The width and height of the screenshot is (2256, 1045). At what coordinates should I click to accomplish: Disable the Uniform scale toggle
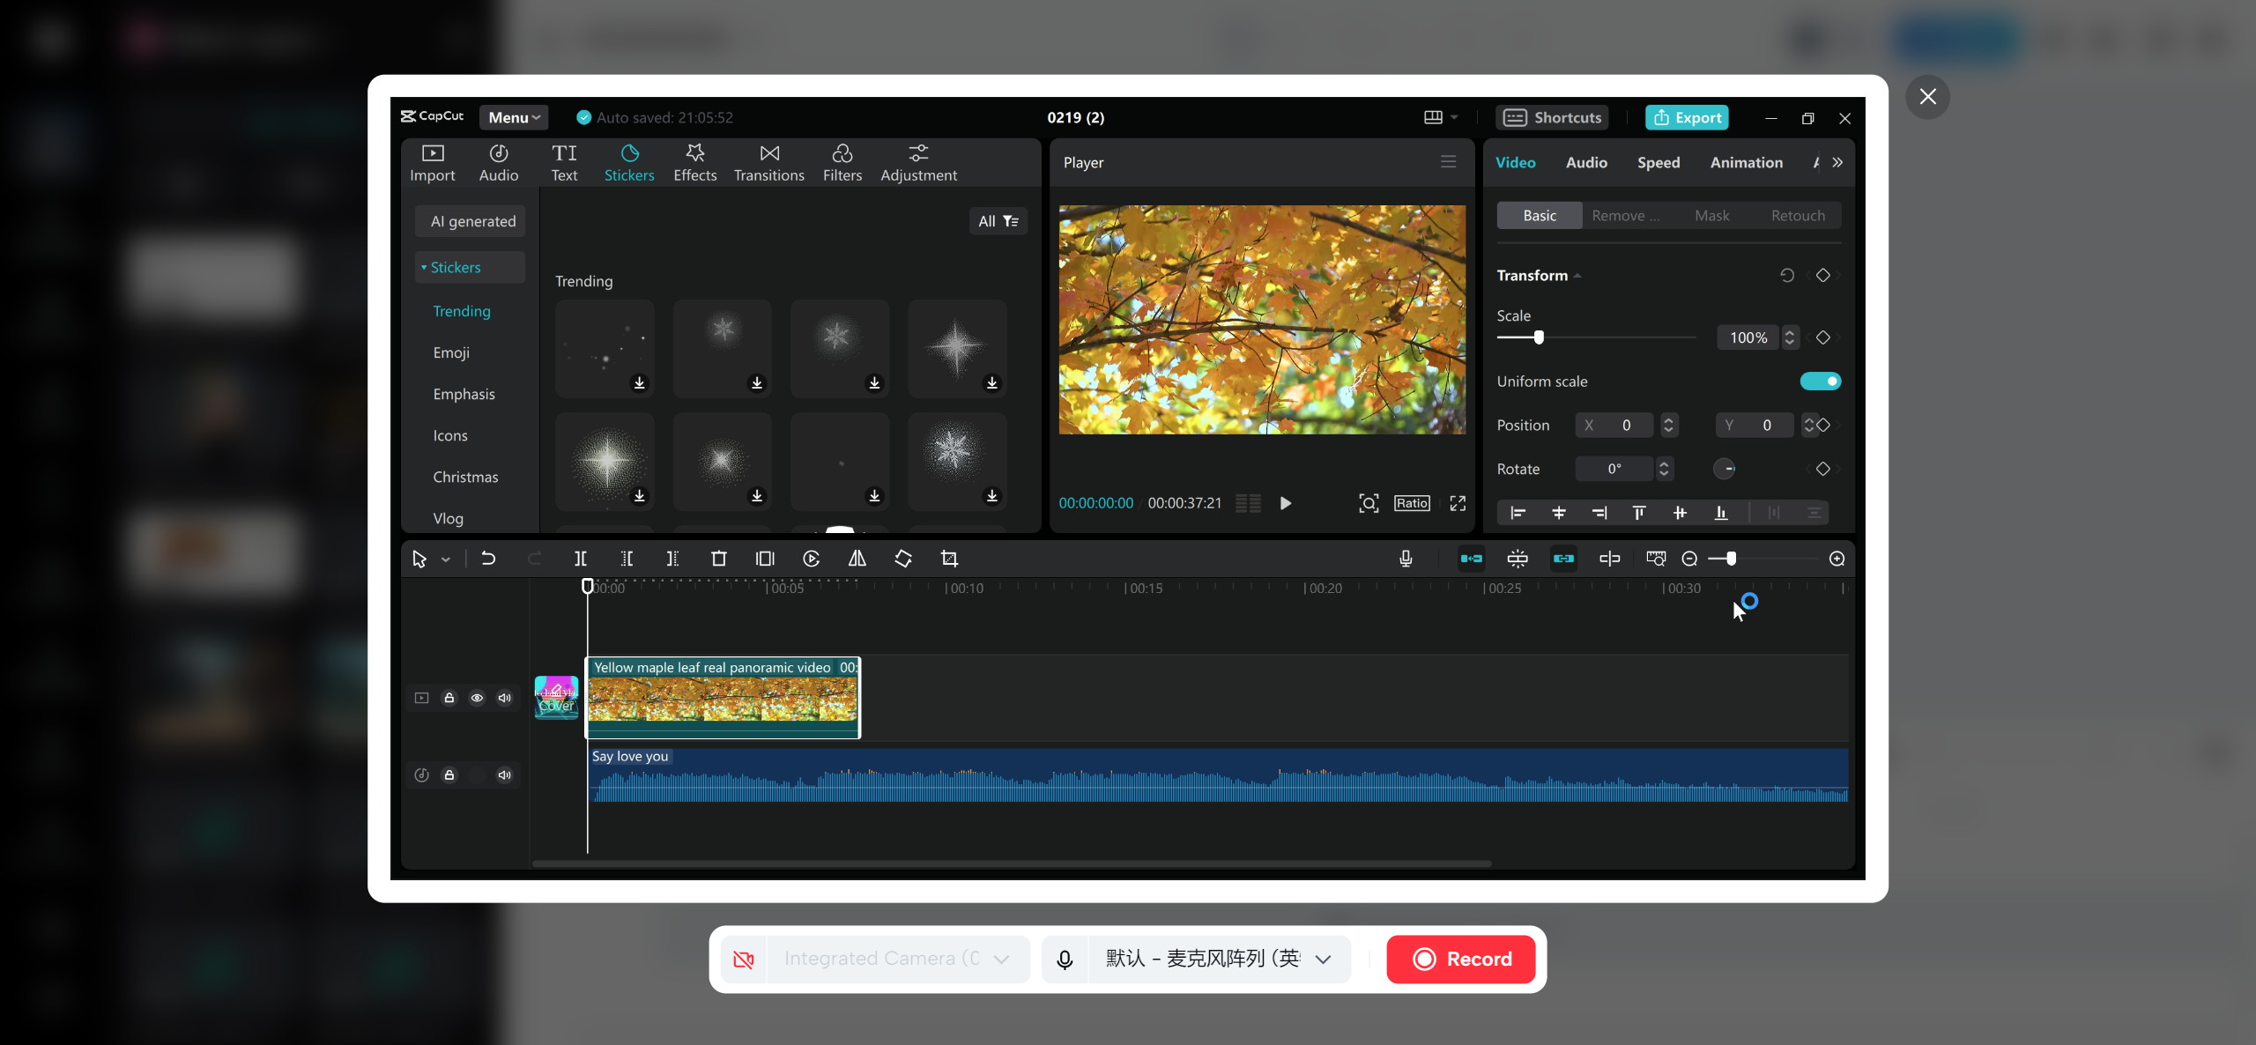tap(1820, 381)
